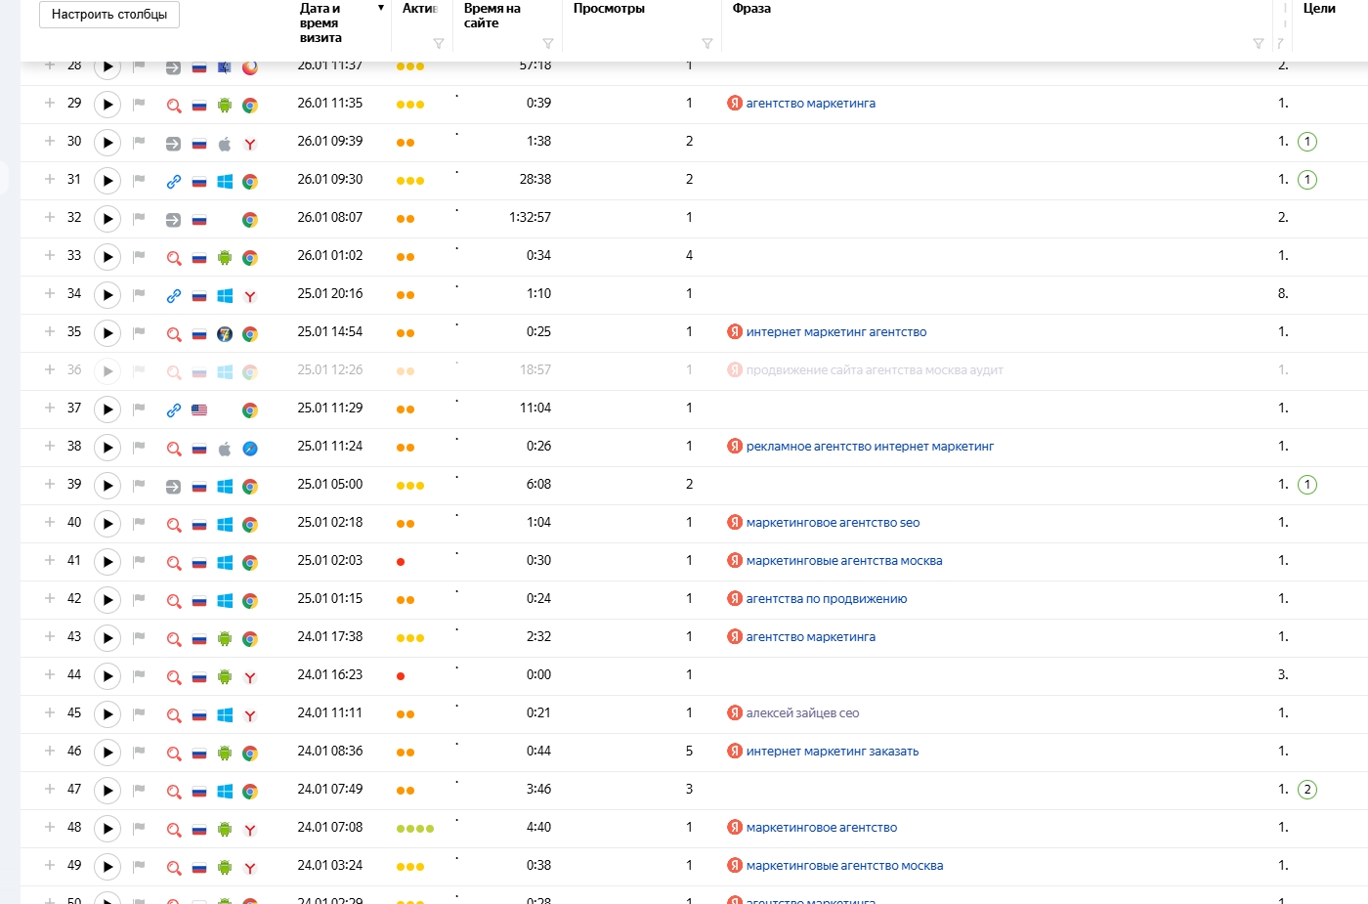Image resolution: width=1368 pixels, height=904 pixels.
Task: Click the Windows OS icon in row 40
Action: click(x=225, y=525)
